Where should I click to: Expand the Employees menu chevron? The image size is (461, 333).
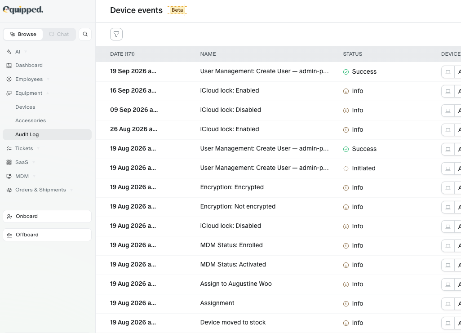(x=48, y=79)
